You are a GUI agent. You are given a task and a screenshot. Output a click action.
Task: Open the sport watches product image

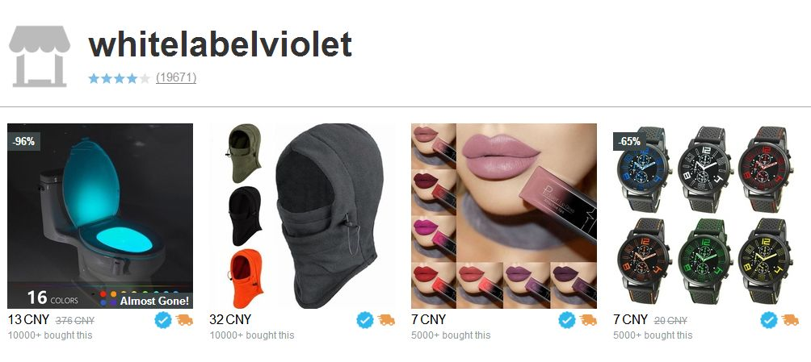point(706,216)
